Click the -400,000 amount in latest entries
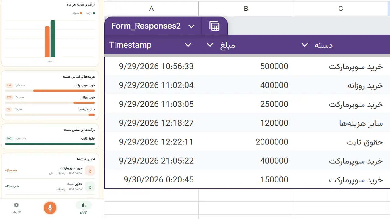 click(11, 171)
